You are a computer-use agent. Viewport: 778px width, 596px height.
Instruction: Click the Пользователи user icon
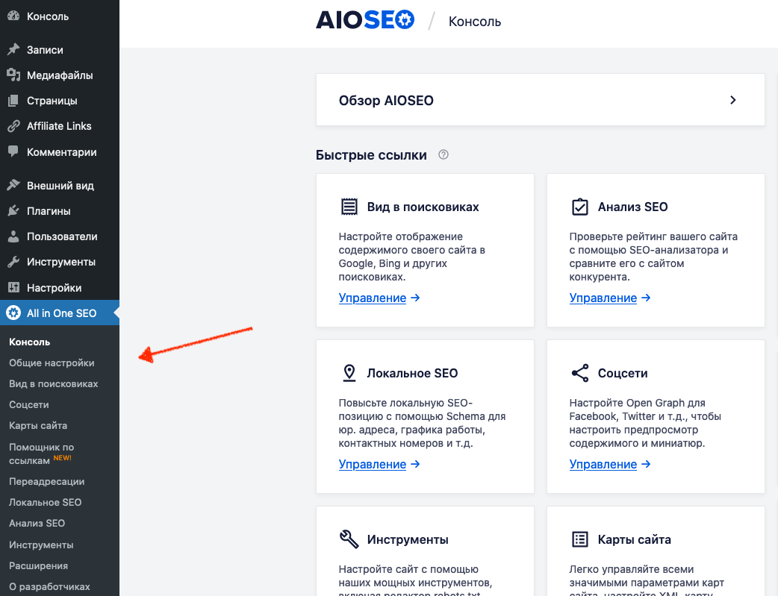point(13,236)
